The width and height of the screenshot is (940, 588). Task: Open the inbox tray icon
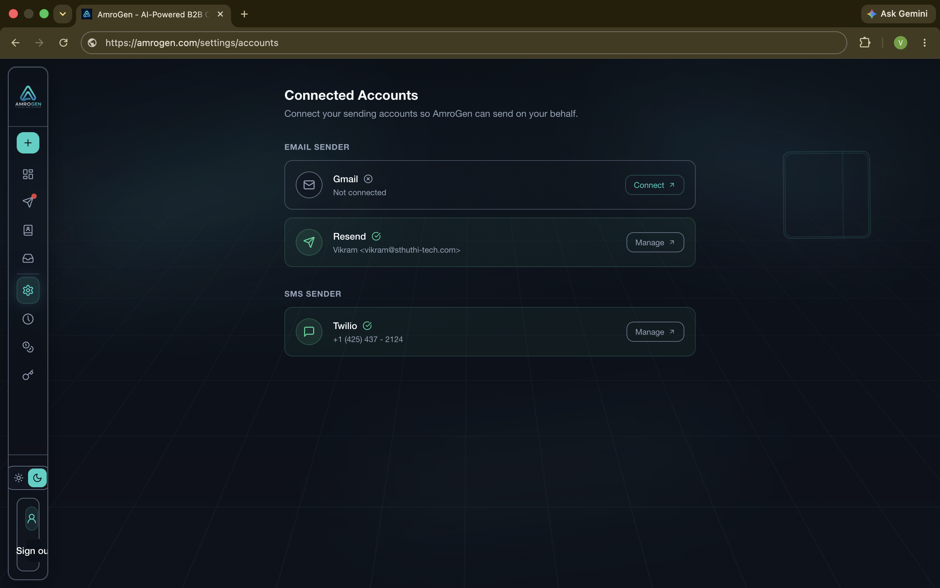click(28, 258)
